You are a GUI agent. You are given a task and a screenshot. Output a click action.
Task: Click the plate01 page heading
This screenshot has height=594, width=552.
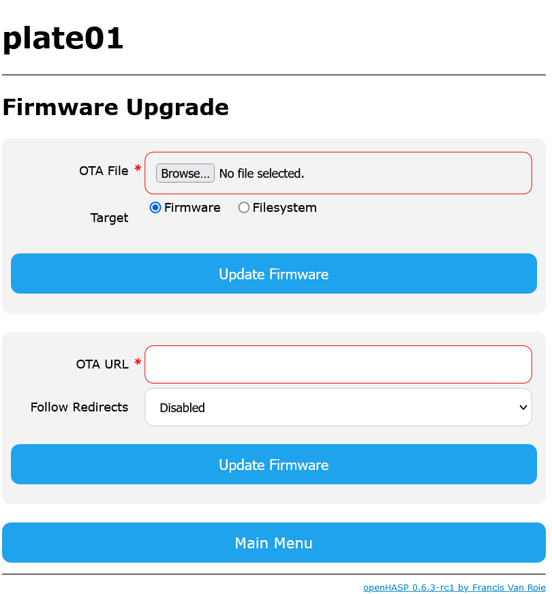click(x=63, y=39)
